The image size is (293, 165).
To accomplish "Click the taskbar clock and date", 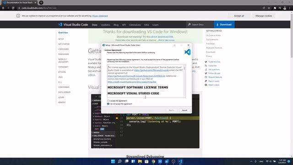I will pyautogui.click(x=282, y=161).
